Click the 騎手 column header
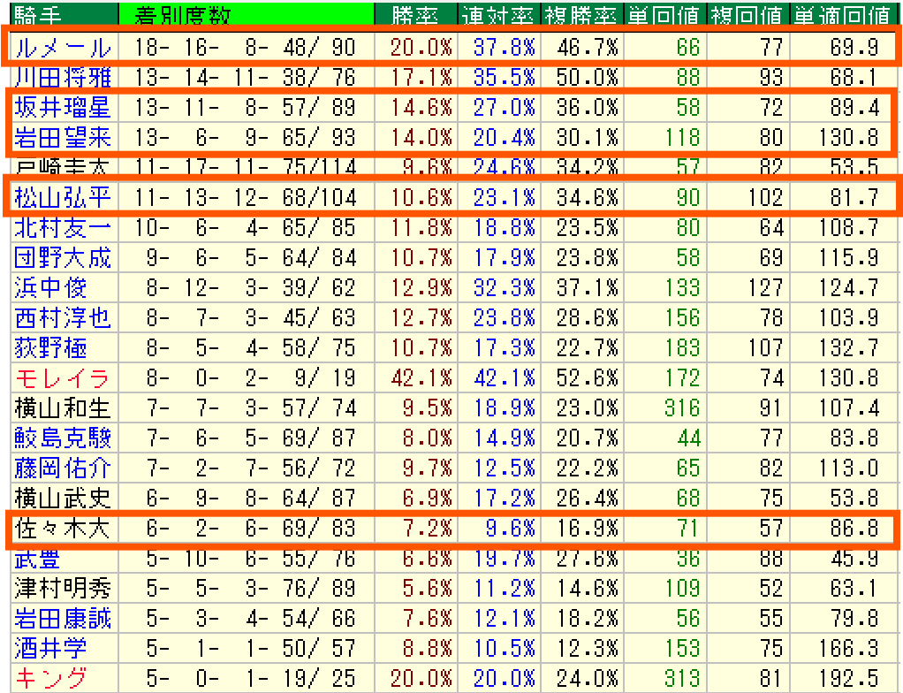This screenshot has height=693, width=903. pos(35,15)
